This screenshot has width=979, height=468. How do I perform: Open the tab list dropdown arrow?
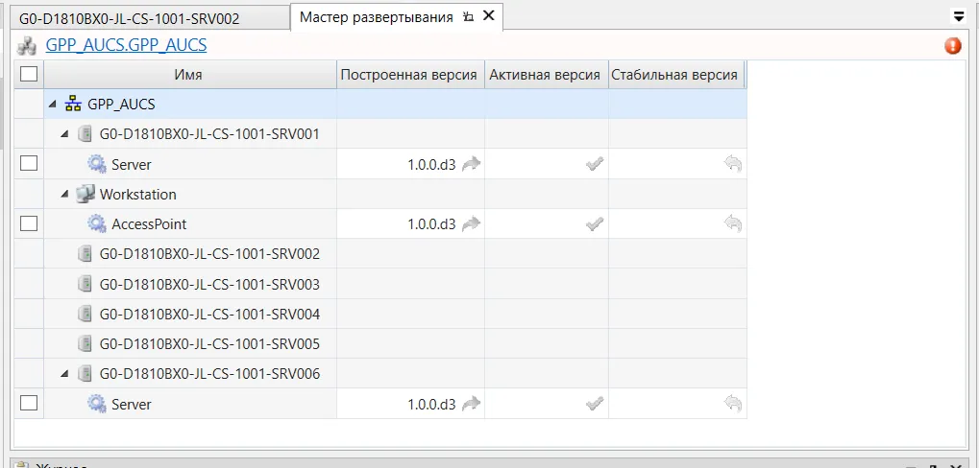point(958,16)
